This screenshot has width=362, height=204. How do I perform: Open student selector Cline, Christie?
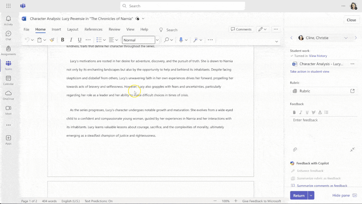coord(323,38)
